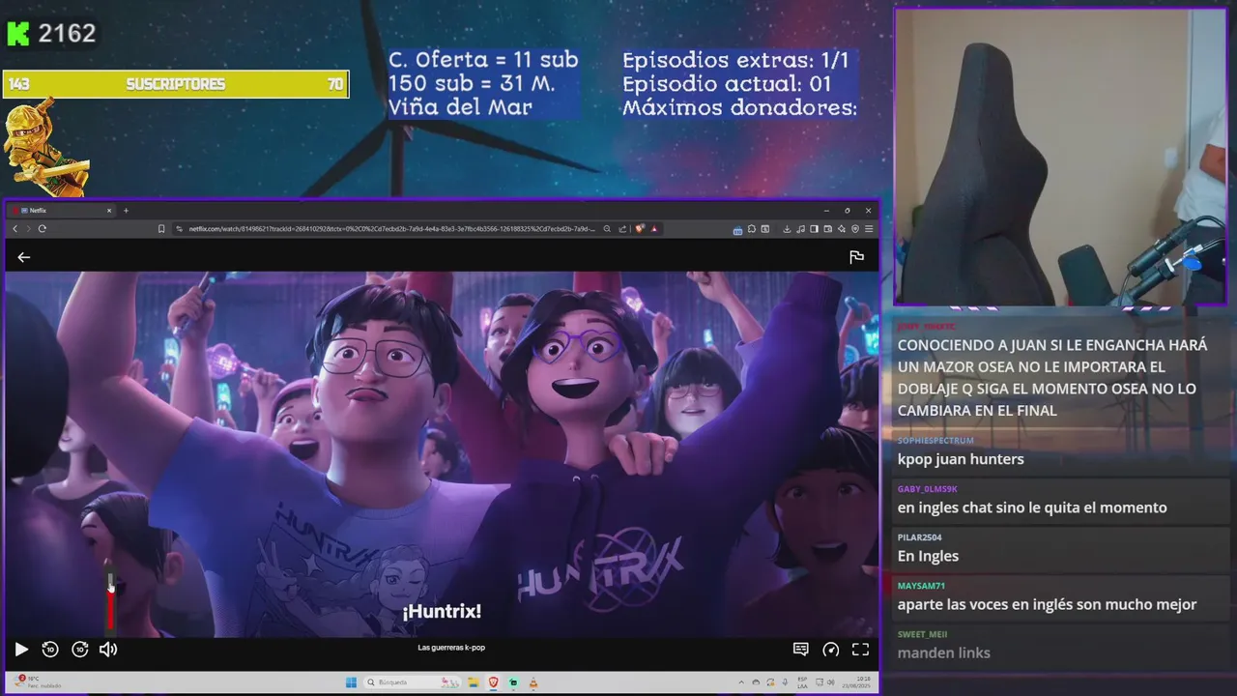Open File Explorer from the taskbar
This screenshot has height=696, width=1237.
point(474,682)
